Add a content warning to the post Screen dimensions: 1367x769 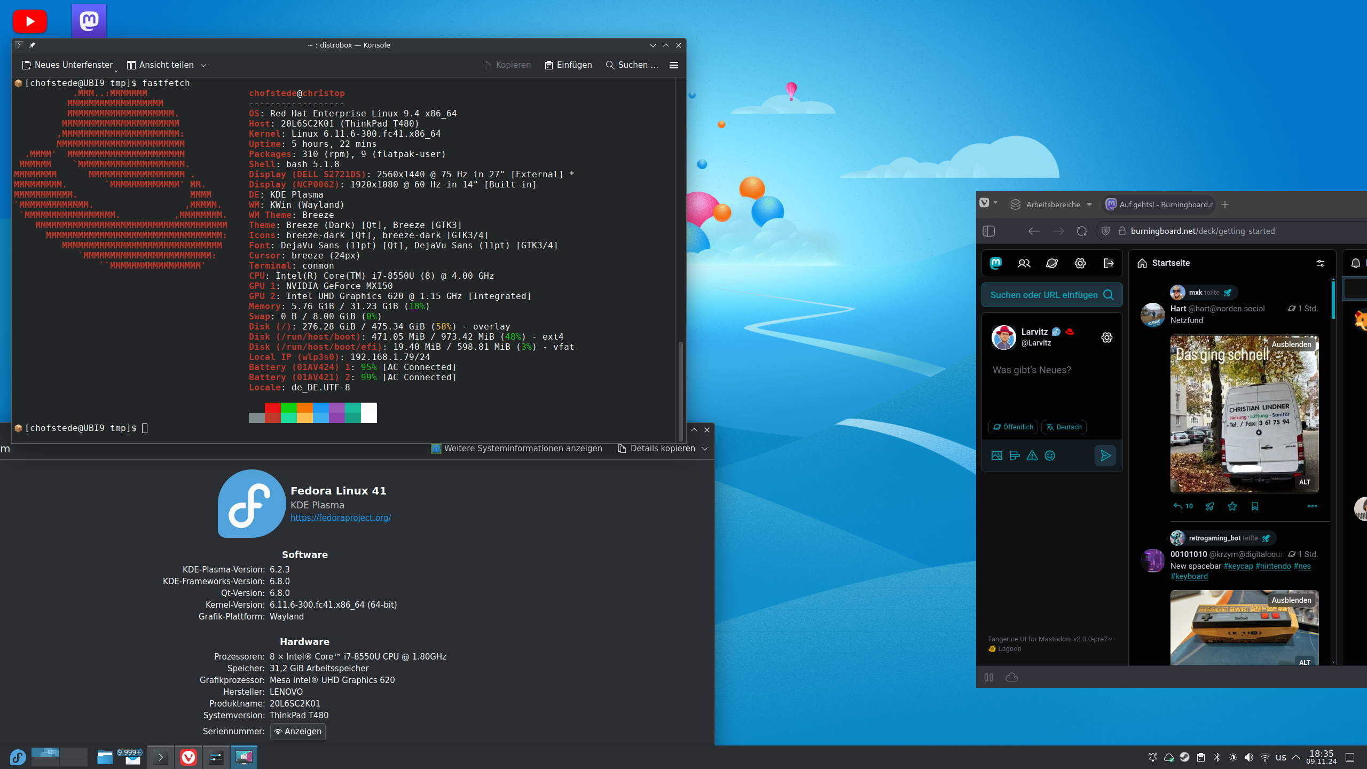click(1032, 456)
